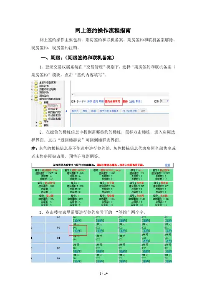Click 签约 under room 202 of 1单元
Image resolution: width=207 pixels, height=293 pixels.
coord(100,261)
